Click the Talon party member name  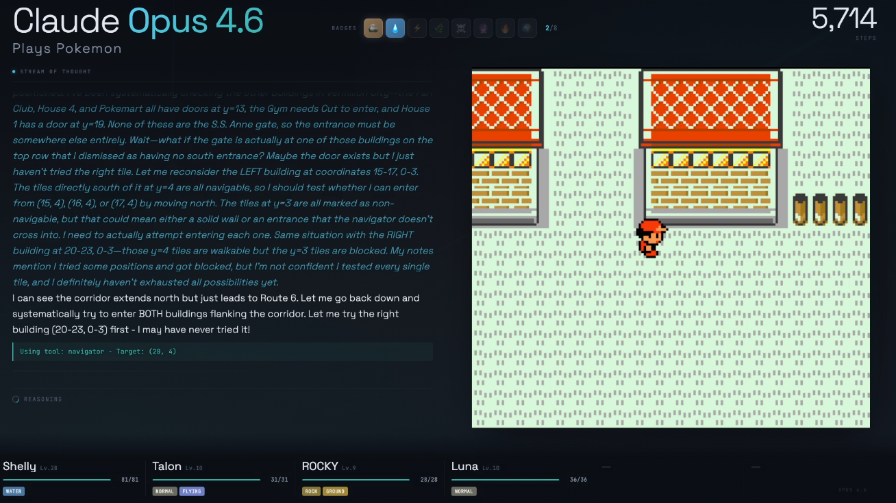166,466
